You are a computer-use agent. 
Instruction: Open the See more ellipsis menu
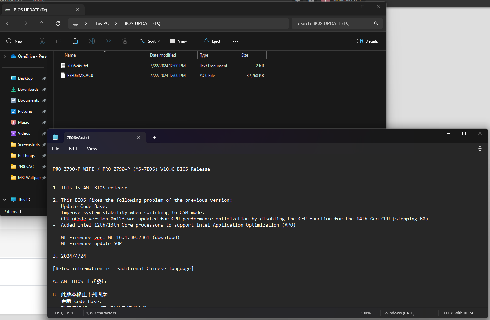pyautogui.click(x=235, y=41)
